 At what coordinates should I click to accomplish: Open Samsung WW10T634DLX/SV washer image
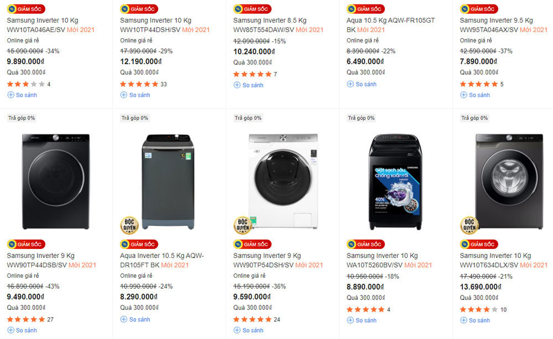509,181
